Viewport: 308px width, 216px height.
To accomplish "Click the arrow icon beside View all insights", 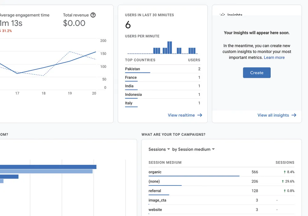I will coord(294,115).
